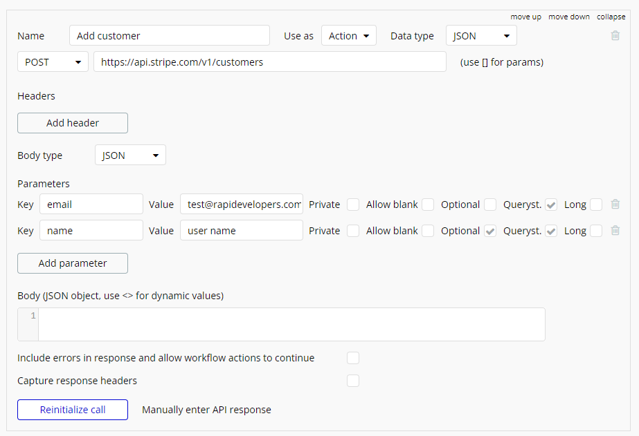Toggle Long checkbox for email parameter
Screen dimensions: 639x436
tap(596, 205)
